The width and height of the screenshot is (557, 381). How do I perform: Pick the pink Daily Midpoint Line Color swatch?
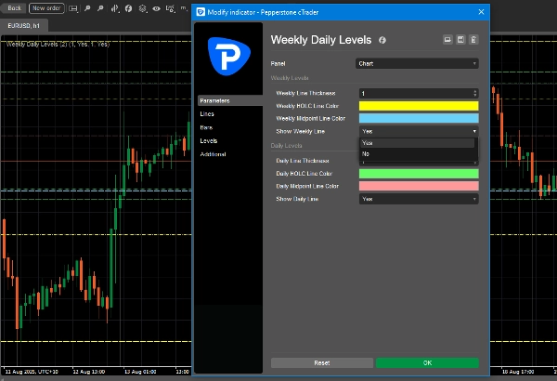click(419, 186)
